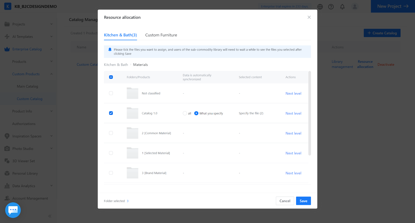The width and height of the screenshot is (415, 223).
Task: Click the New Project button
Action: (x=393, y=6)
